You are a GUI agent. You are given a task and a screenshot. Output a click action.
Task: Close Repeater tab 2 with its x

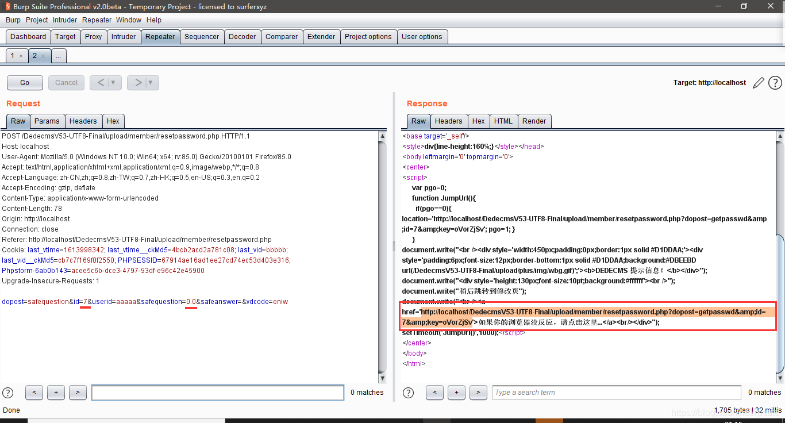point(43,56)
